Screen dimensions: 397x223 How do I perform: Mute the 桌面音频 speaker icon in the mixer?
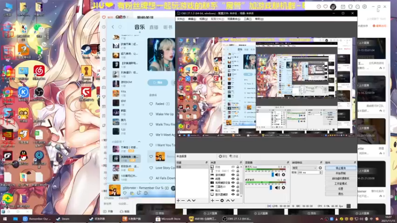(x=277, y=188)
